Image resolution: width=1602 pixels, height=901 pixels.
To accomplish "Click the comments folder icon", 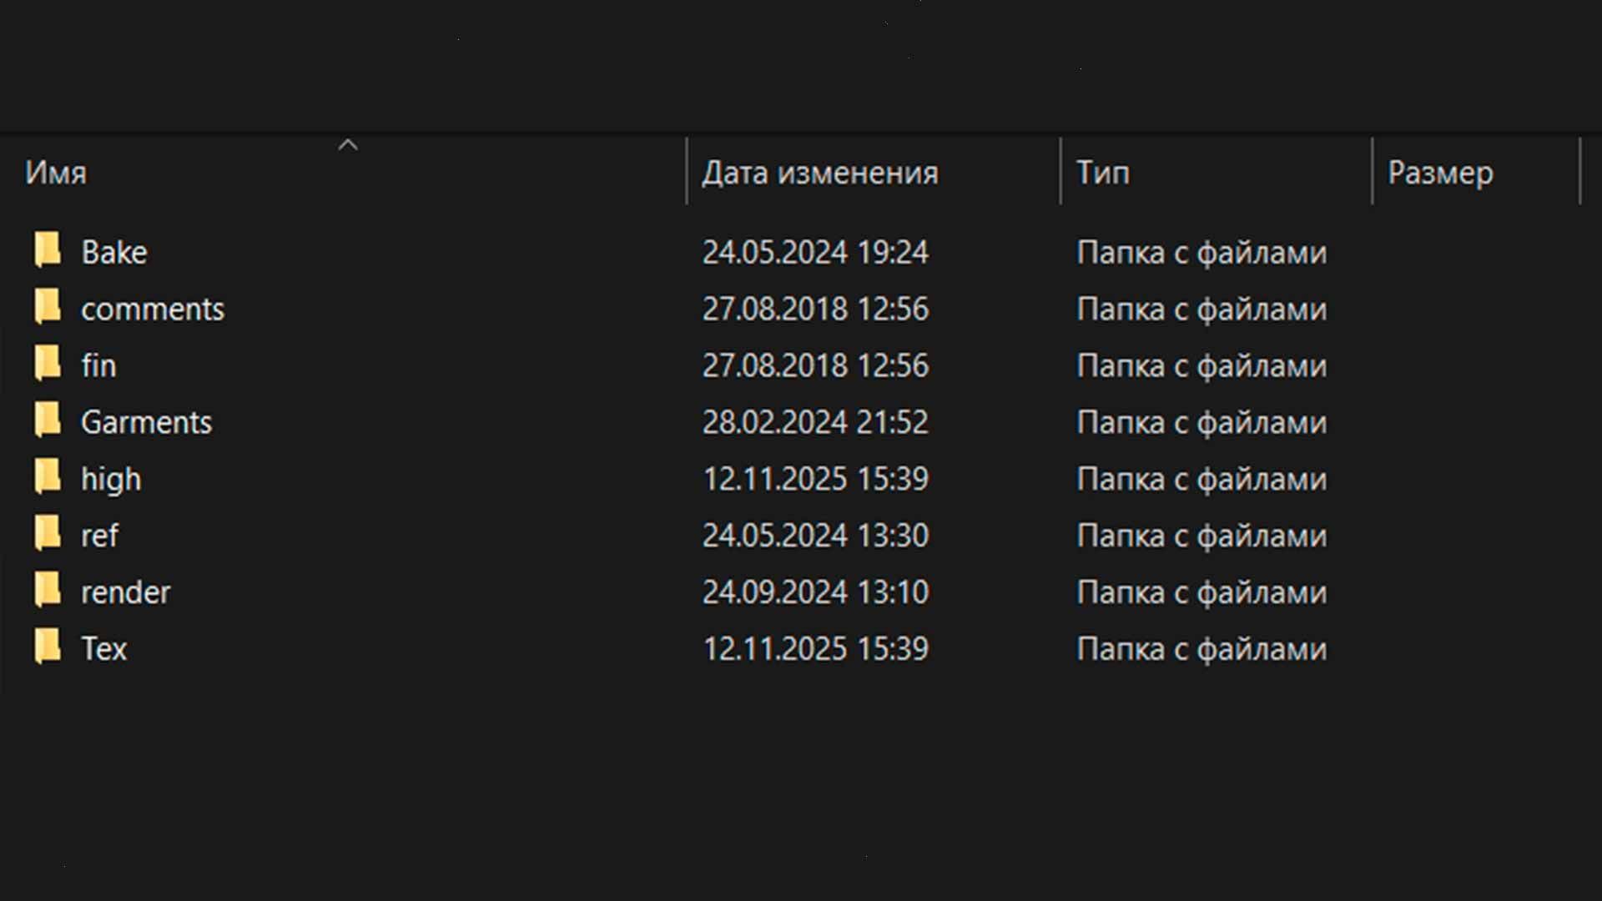I will click(48, 309).
